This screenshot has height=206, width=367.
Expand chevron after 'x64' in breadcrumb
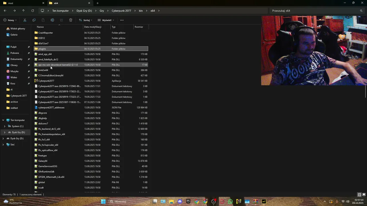pyautogui.click(x=159, y=11)
